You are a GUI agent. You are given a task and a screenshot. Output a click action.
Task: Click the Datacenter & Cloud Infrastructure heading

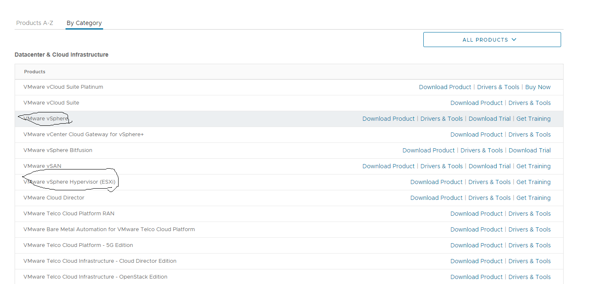tap(61, 55)
